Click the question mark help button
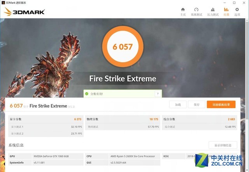The width and height of the screenshot is (249, 172). [x=158, y=94]
